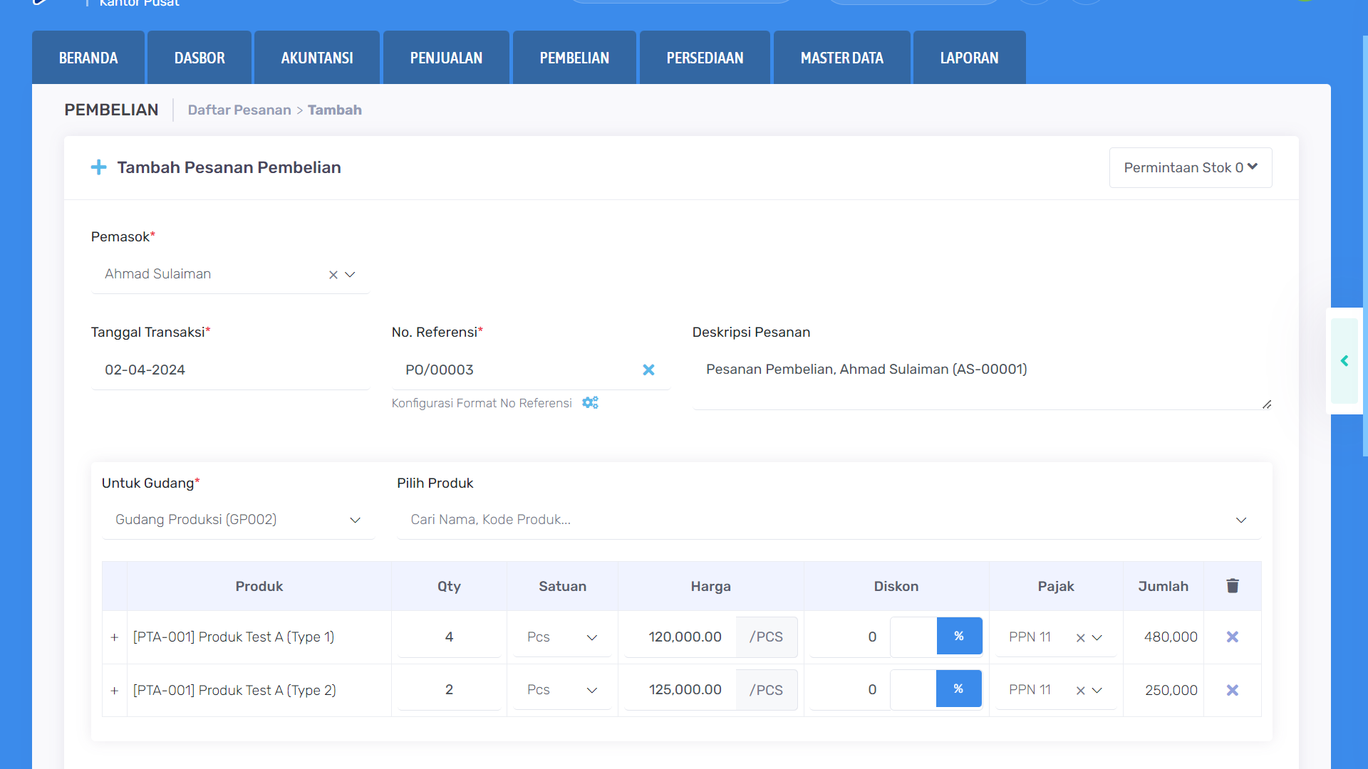Click the No. Referensi input PO/00003
The height and width of the screenshot is (769, 1368).
517,370
